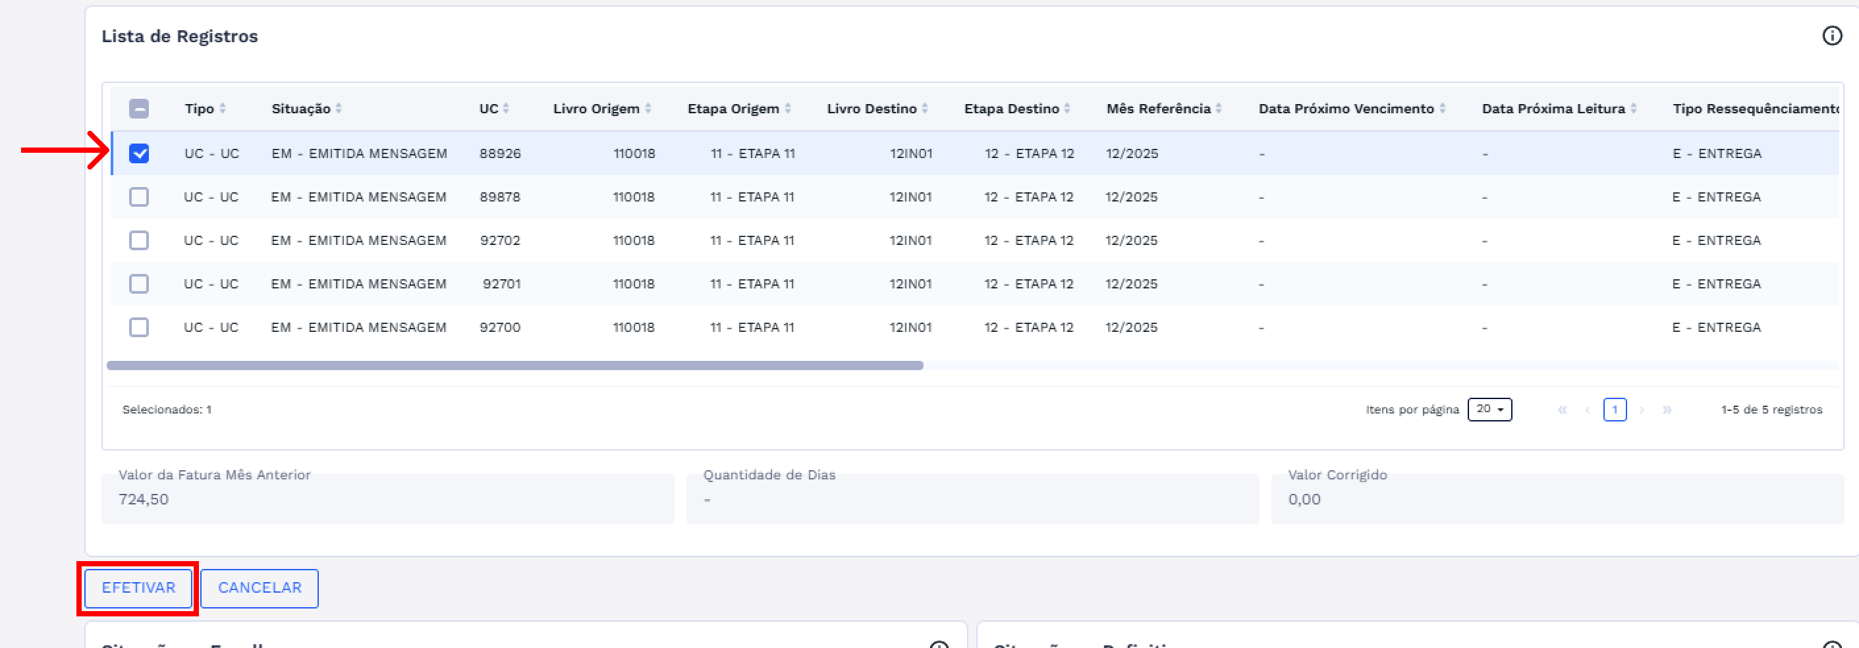Sort by Data Próximo Vencimento arrows
The height and width of the screenshot is (648, 1859).
click(x=1442, y=108)
